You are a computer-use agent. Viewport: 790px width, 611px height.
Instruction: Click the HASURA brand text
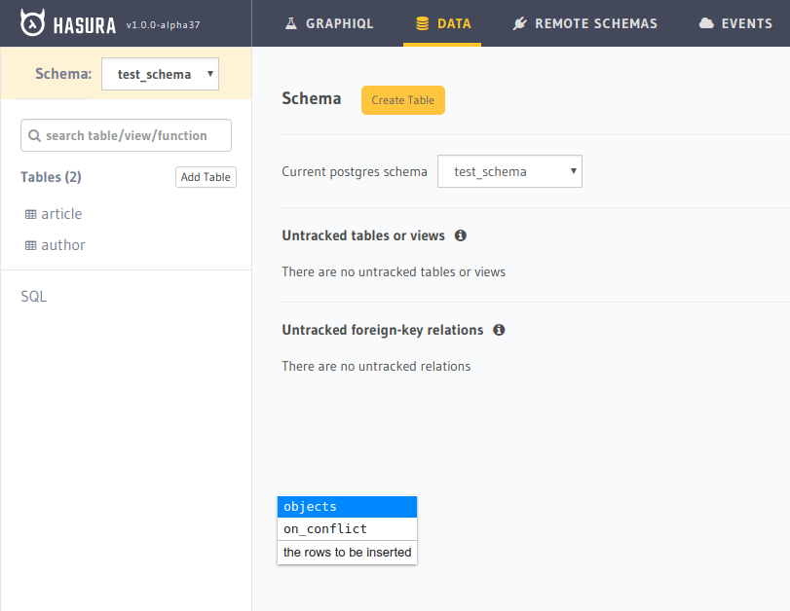(85, 24)
